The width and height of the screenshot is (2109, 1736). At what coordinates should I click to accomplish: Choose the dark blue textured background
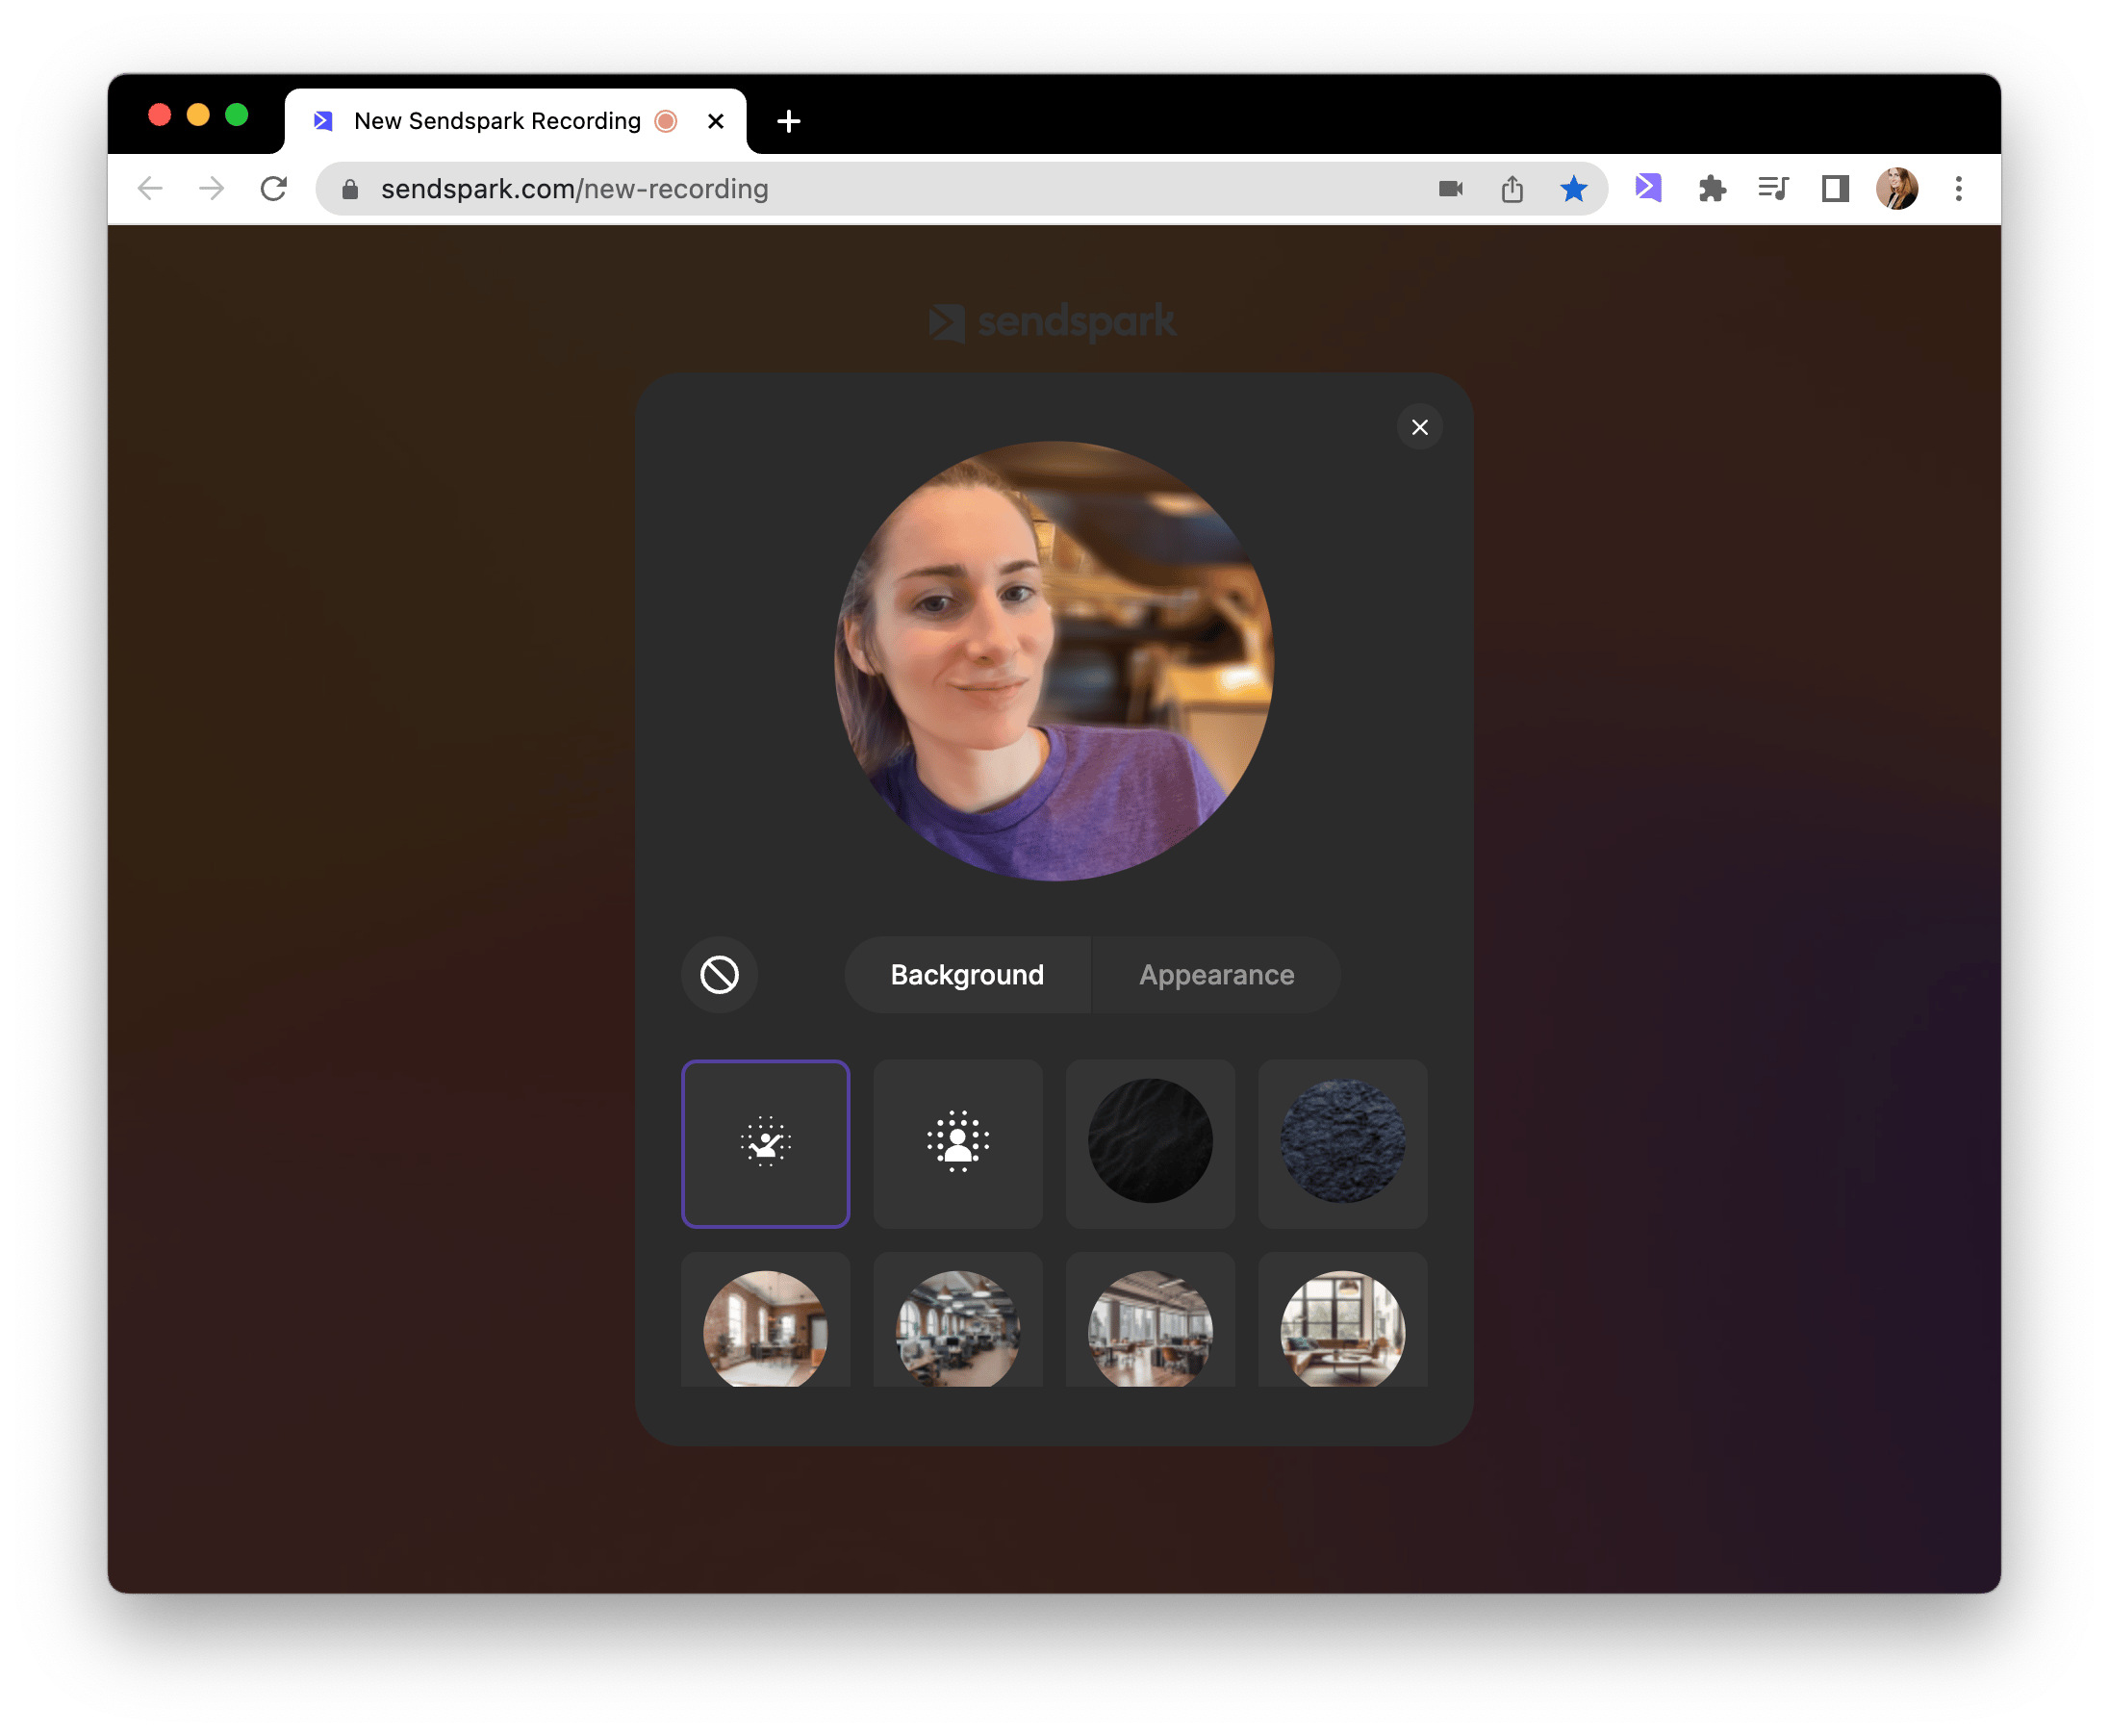(x=1342, y=1143)
